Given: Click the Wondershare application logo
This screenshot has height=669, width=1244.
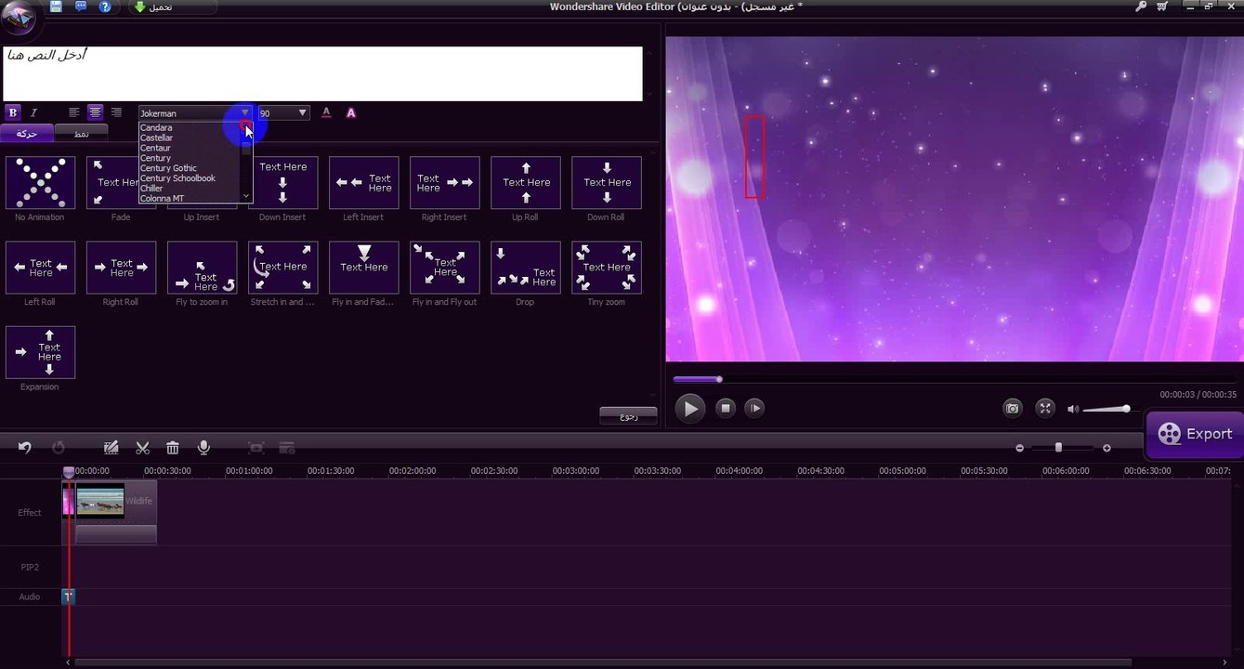Looking at the screenshot, I should [19, 17].
